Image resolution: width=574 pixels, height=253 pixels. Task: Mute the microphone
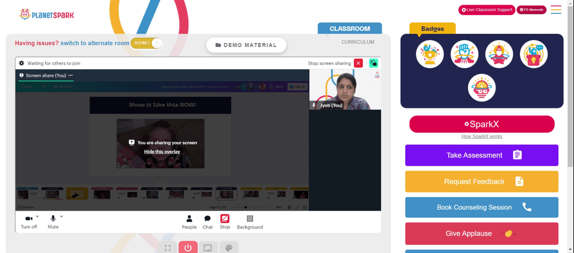(x=53, y=222)
